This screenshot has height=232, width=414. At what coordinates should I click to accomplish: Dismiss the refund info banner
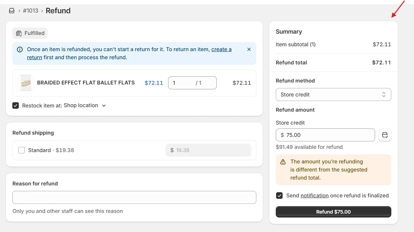[249, 50]
